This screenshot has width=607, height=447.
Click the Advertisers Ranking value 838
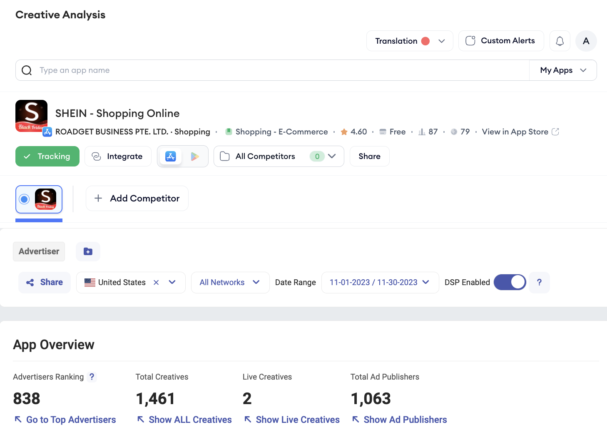tap(27, 399)
